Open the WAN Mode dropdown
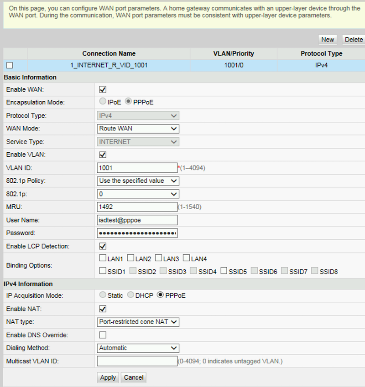The image size is (365, 387). (x=138, y=129)
